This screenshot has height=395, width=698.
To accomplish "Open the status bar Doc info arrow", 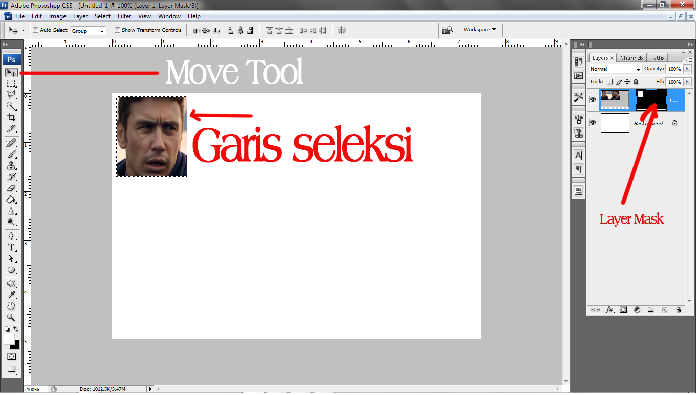I will [150, 389].
